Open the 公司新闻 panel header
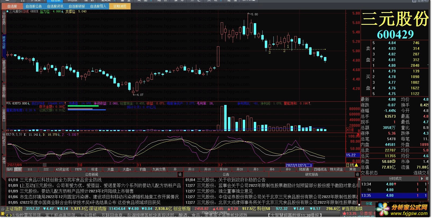This screenshot has width=432, height=218. coord(92,175)
